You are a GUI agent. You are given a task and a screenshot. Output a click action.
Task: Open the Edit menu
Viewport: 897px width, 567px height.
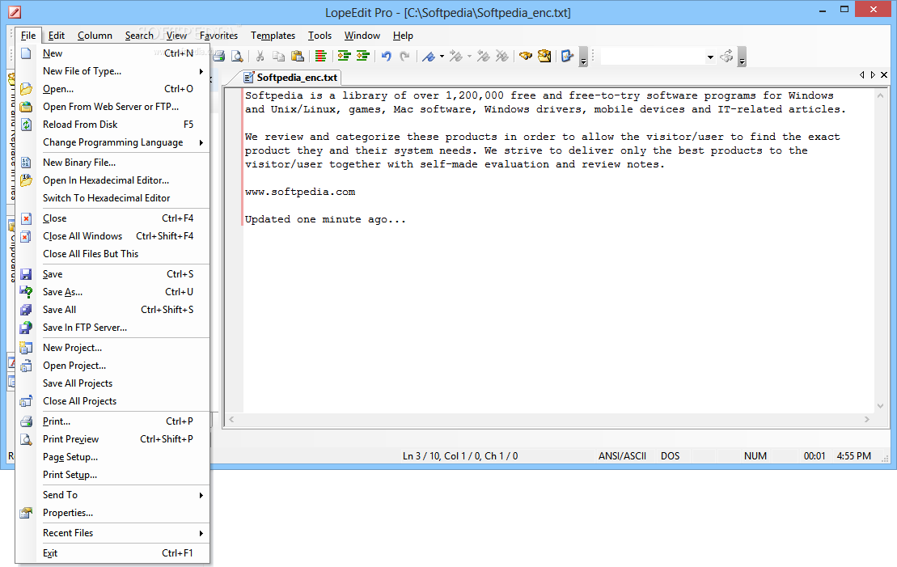[56, 36]
